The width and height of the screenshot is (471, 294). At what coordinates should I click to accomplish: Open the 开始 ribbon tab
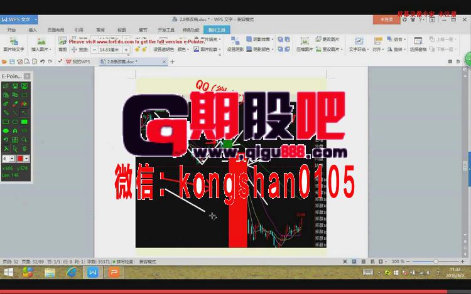11,30
